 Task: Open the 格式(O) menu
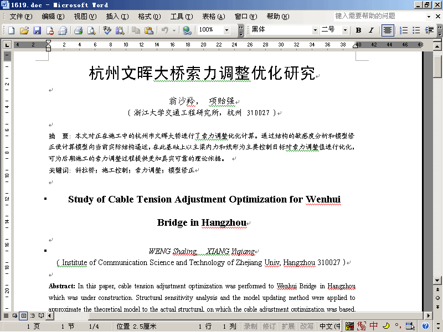pyautogui.click(x=149, y=17)
